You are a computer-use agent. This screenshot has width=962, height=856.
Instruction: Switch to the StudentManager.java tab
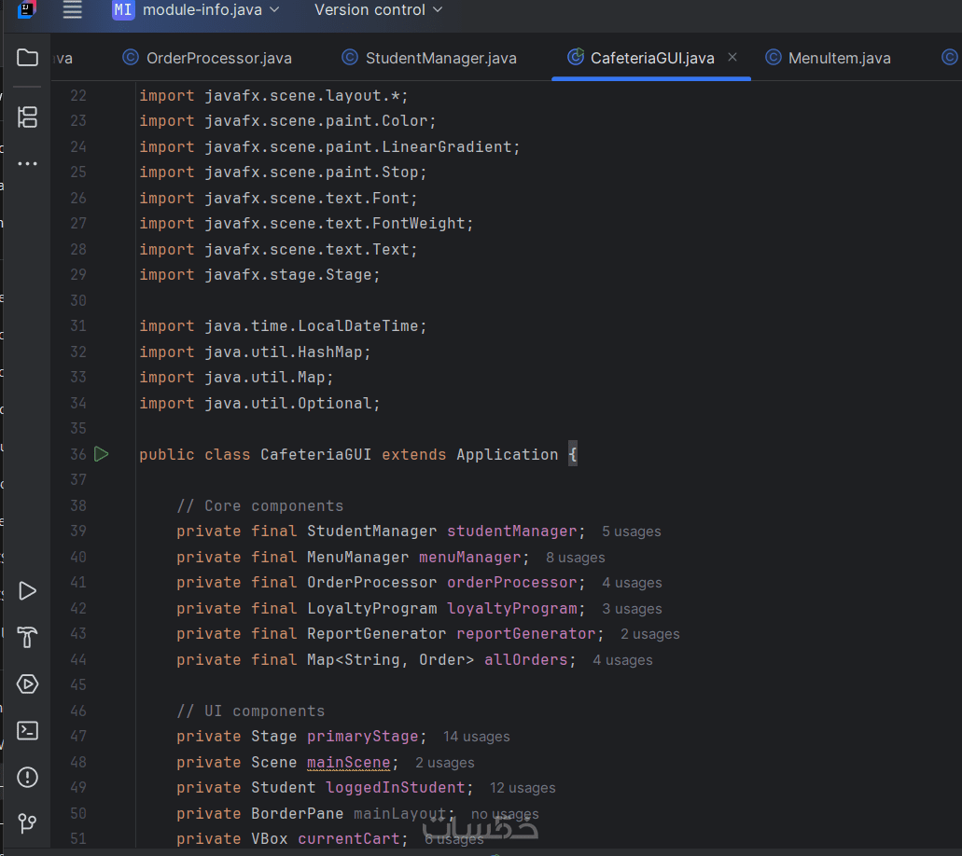440,58
